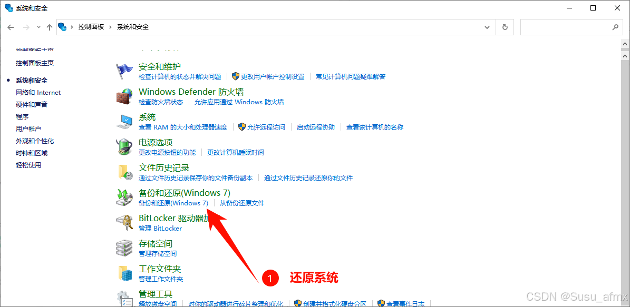
Task: Open 时钟和区域 category in sidebar
Action: [x=32, y=153]
